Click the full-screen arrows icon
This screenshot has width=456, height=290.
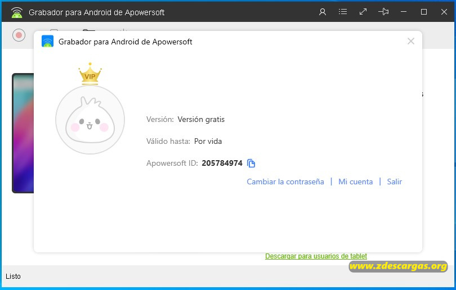[363, 12]
